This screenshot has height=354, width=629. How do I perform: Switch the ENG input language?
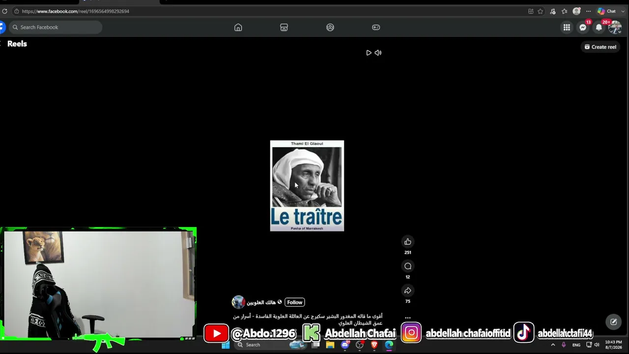(576, 345)
